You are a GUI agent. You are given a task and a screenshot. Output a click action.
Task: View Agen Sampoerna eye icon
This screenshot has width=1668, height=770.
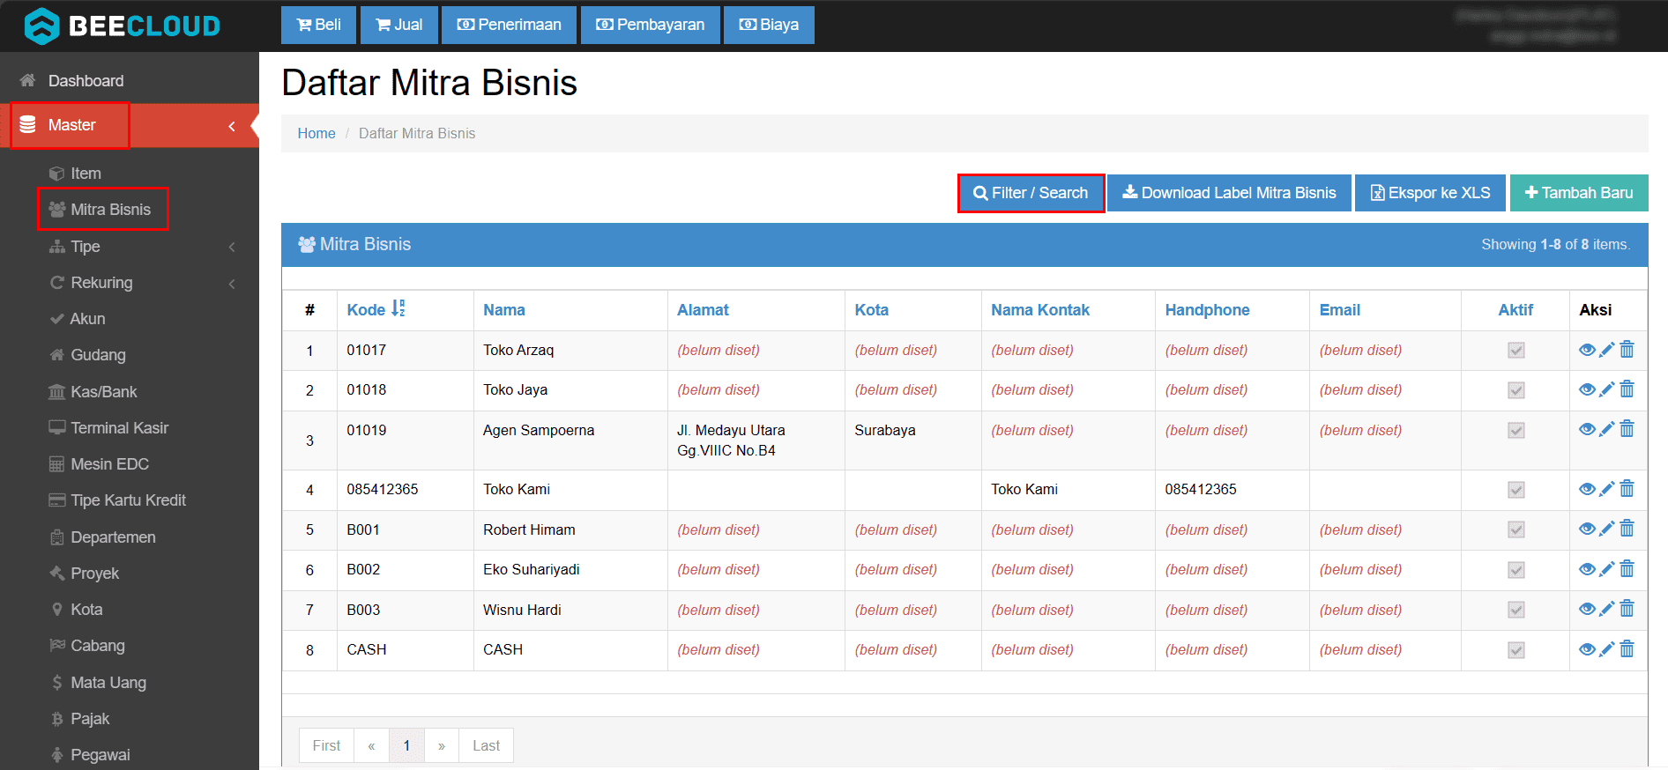1587,429
